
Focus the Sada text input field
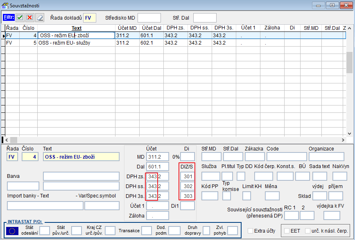click(320, 176)
